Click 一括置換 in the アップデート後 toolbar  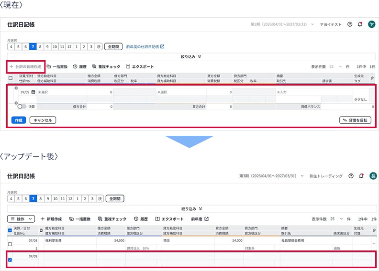pos(80,219)
